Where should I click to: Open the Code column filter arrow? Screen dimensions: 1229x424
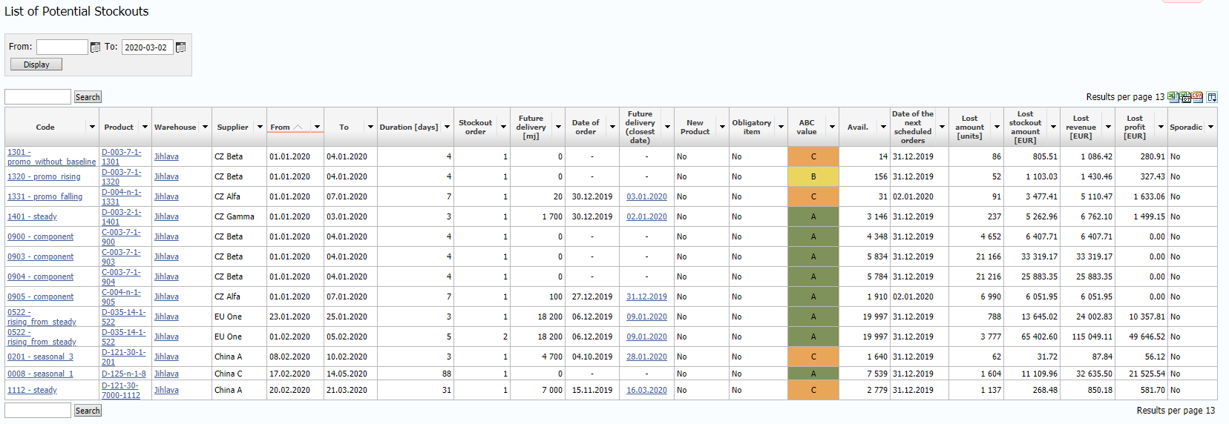click(x=92, y=127)
